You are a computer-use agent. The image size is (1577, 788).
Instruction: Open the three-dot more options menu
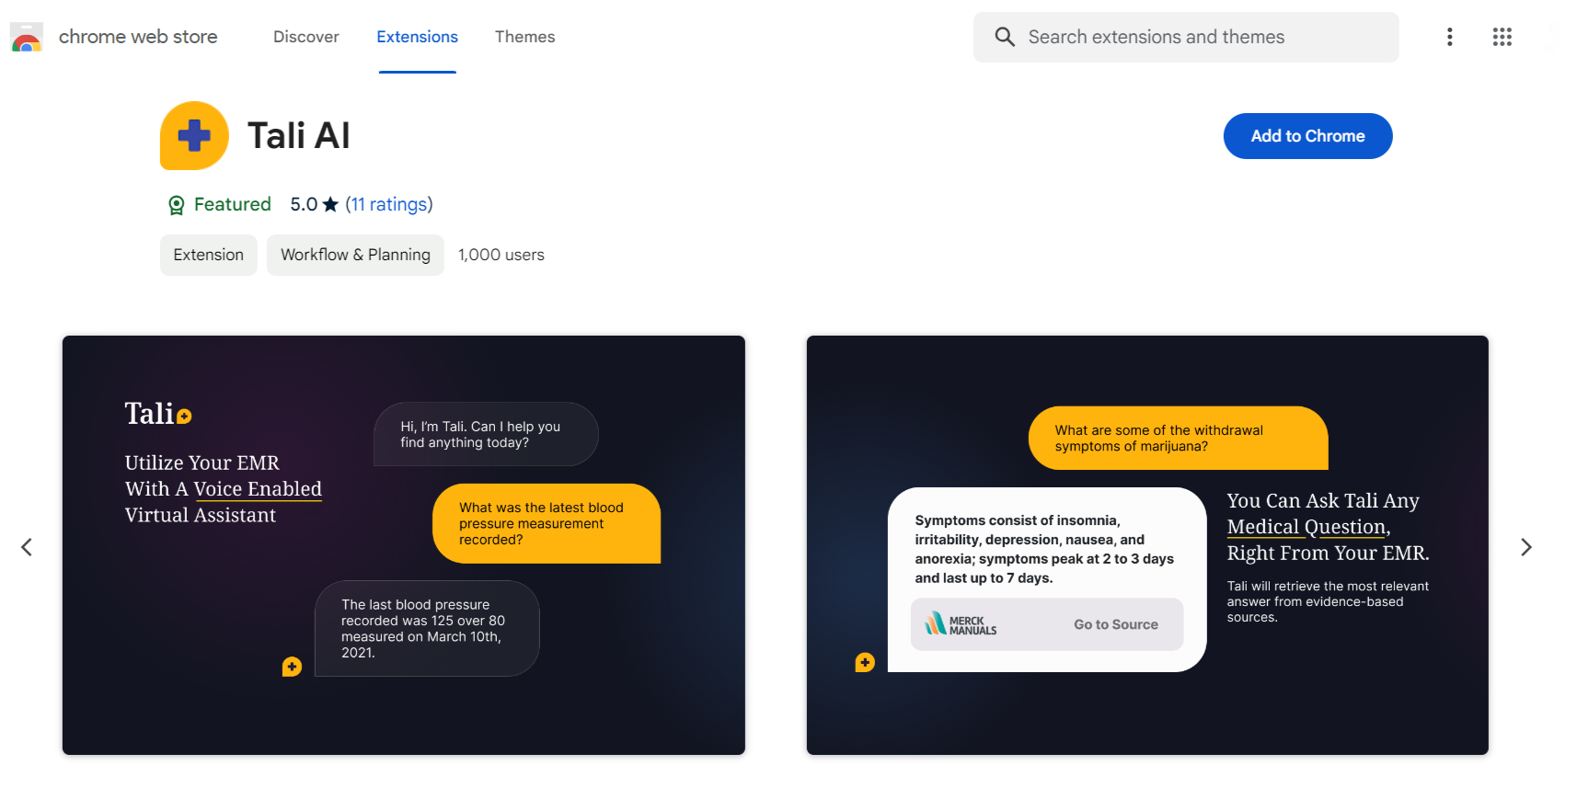pos(1449,37)
